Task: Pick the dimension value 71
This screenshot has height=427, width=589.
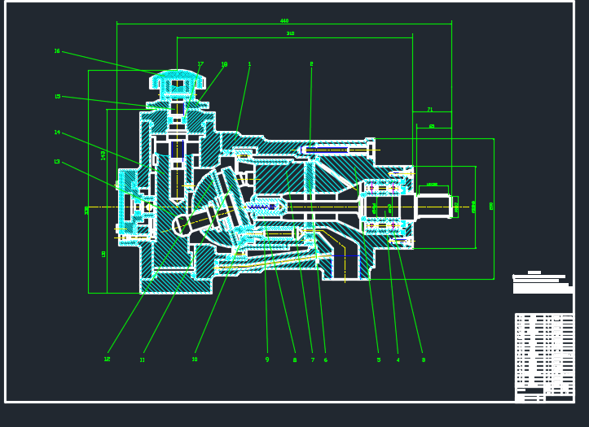Action: (430, 110)
